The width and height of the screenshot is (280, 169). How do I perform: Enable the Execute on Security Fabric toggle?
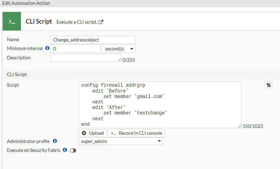click(x=73, y=150)
